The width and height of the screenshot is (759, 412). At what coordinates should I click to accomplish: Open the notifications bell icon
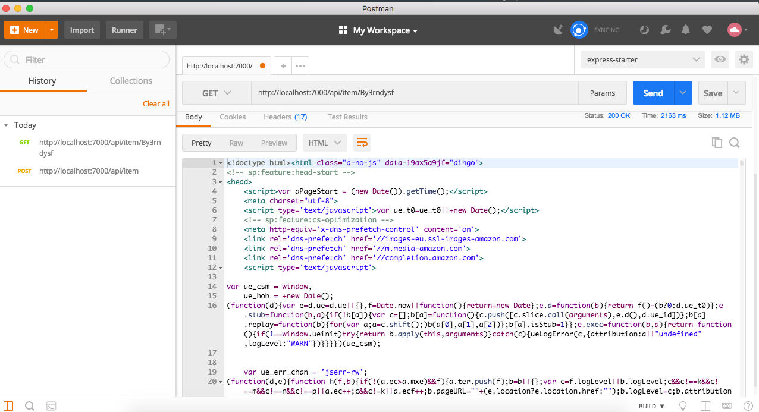pyautogui.click(x=686, y=30)
